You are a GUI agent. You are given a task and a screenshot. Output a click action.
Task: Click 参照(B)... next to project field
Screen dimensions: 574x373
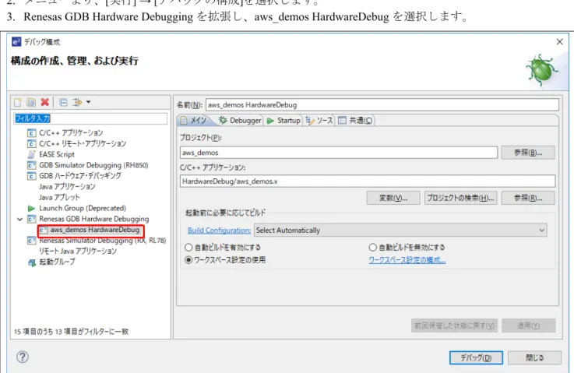528,153
